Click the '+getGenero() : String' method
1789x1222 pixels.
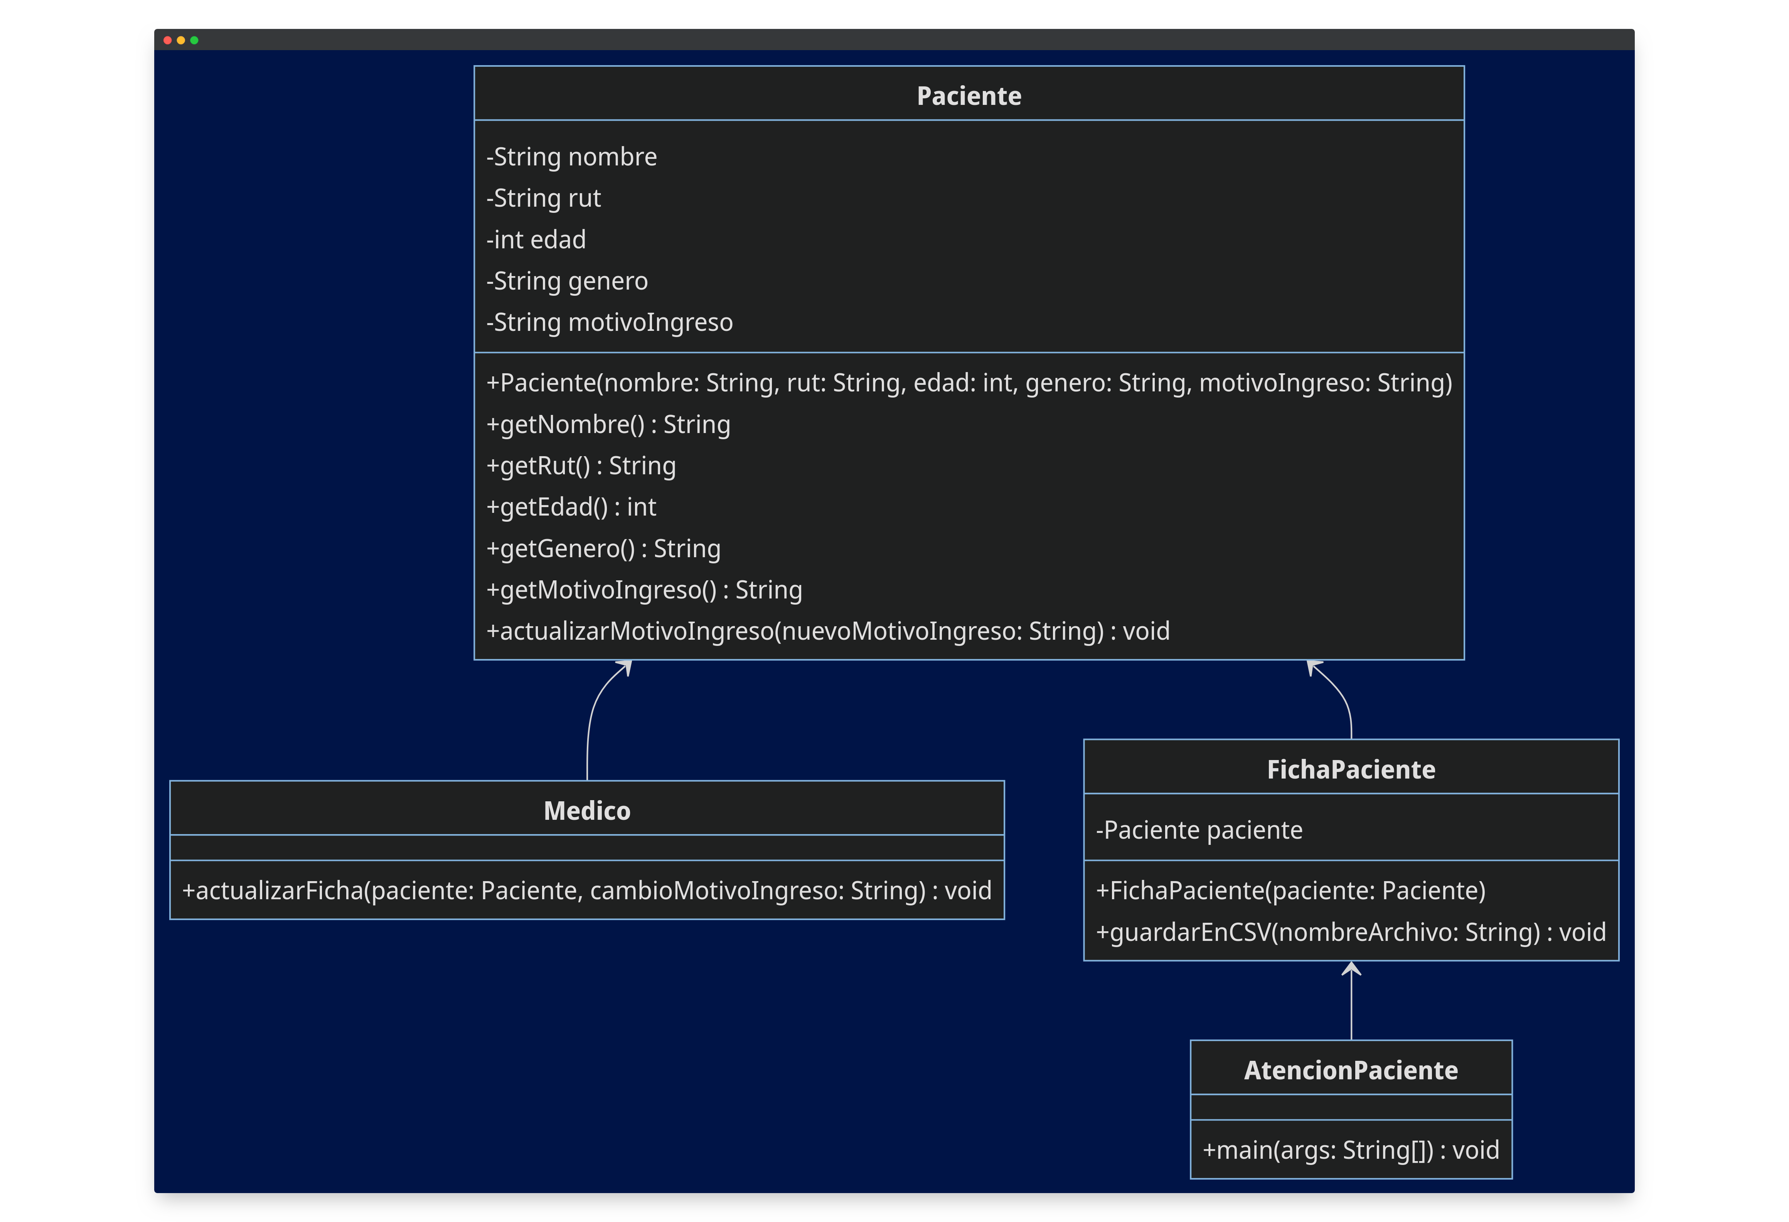[x=603, y=548]
